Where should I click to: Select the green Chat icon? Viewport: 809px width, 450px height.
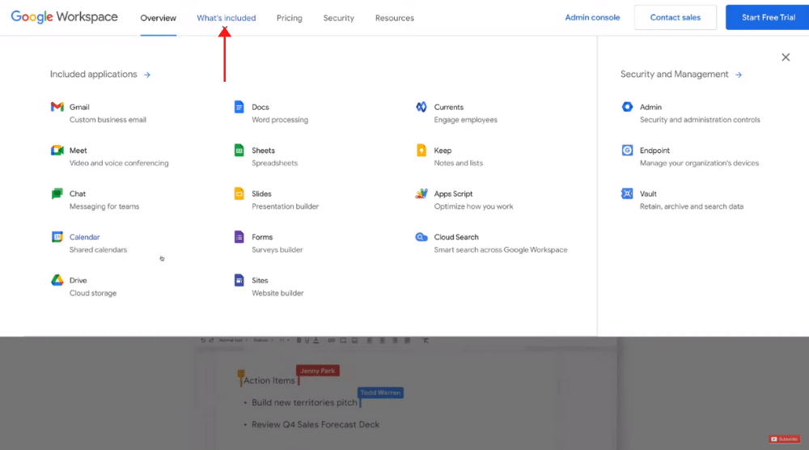point(57,193)
